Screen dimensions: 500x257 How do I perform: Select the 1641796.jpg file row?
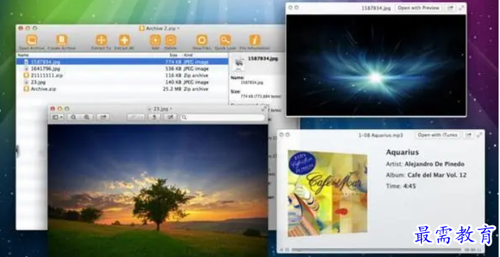click(122, 68)
